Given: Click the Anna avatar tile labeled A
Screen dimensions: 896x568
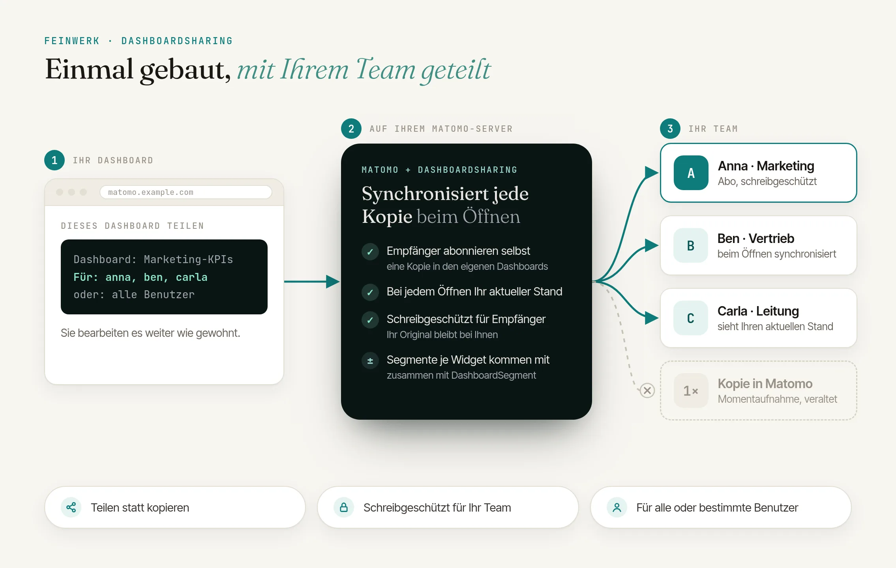Looking at the screenshot, I should point(691,173).
